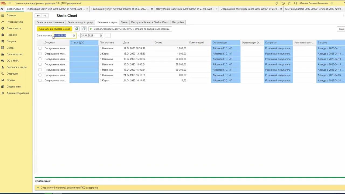Click the check all rows icon

[77, 29]
